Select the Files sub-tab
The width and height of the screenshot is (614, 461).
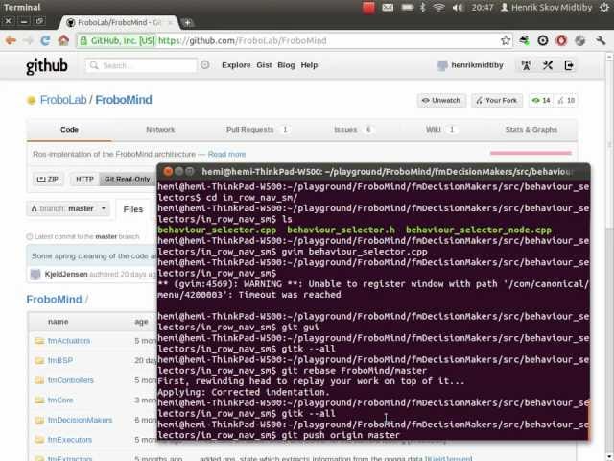pyautogui.click(x=133, y=209)
